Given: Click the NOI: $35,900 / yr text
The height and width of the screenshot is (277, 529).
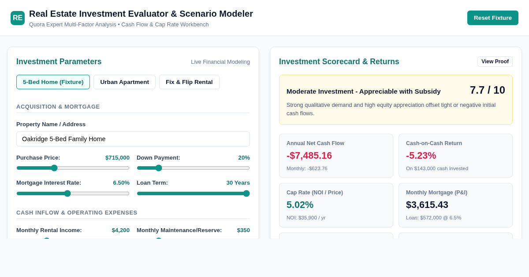Looking at the screenshot, I should (306, 218).
